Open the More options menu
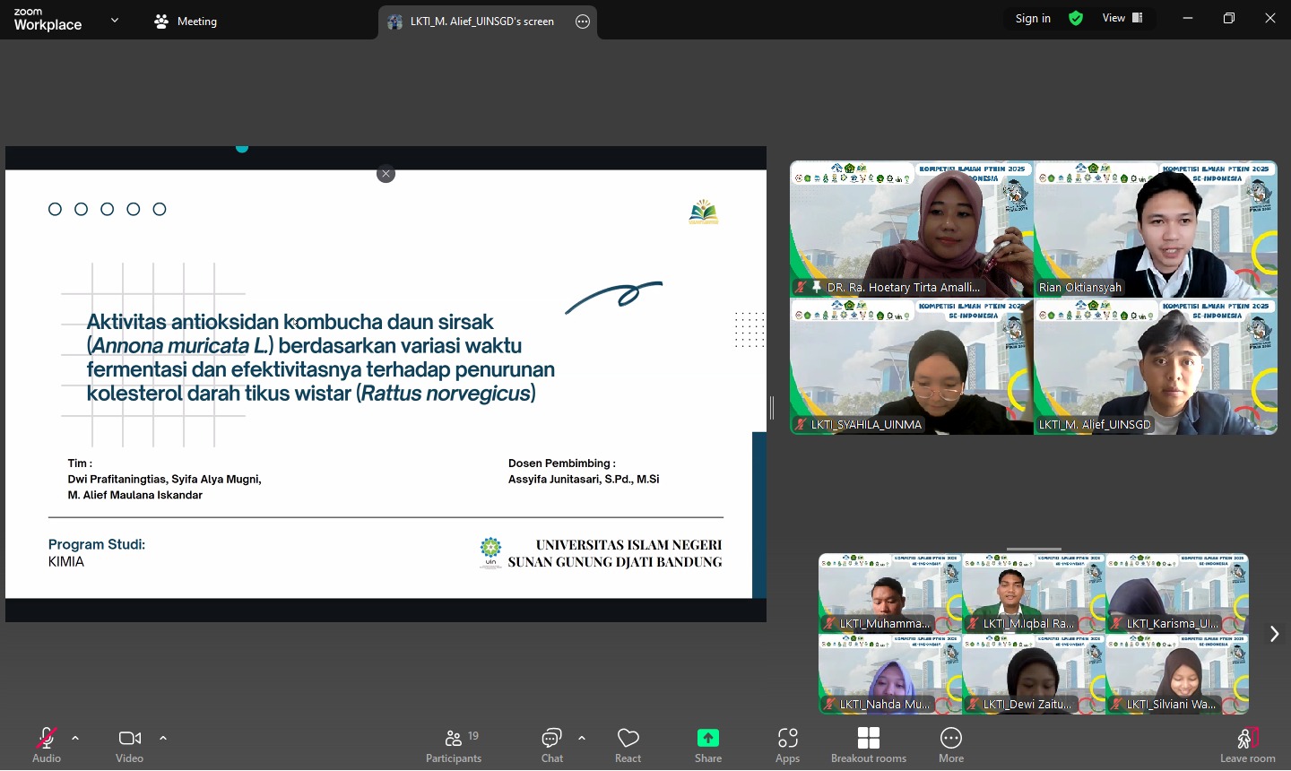The height and width of the screenshot is (771, 1291). coord(950,743)
